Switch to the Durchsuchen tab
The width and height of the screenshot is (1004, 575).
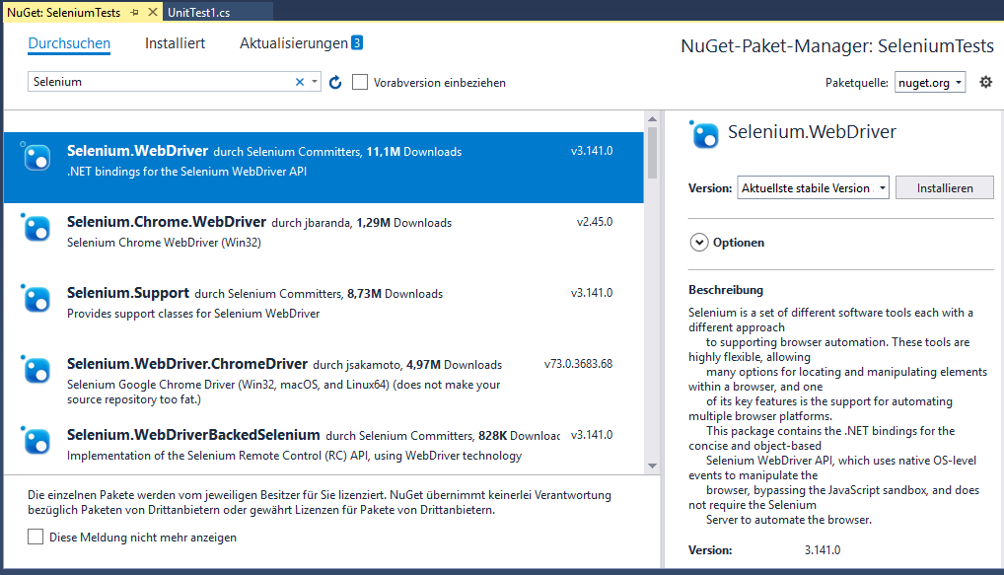(69, 43)
